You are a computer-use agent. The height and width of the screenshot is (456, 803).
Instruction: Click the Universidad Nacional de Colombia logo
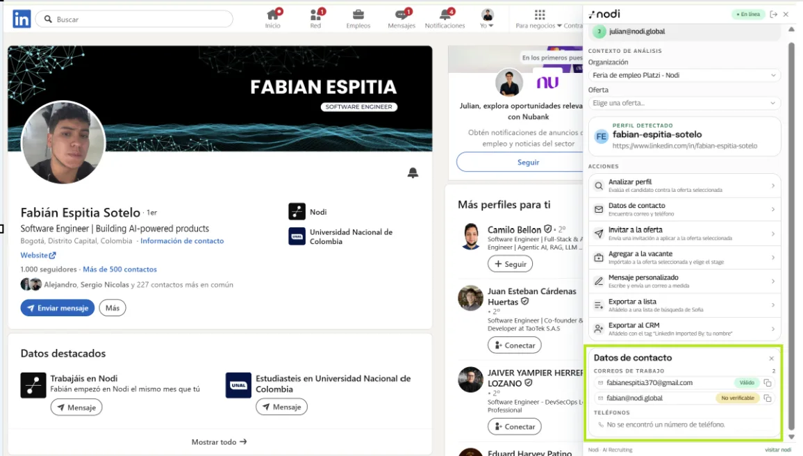[x=297, y=236]
